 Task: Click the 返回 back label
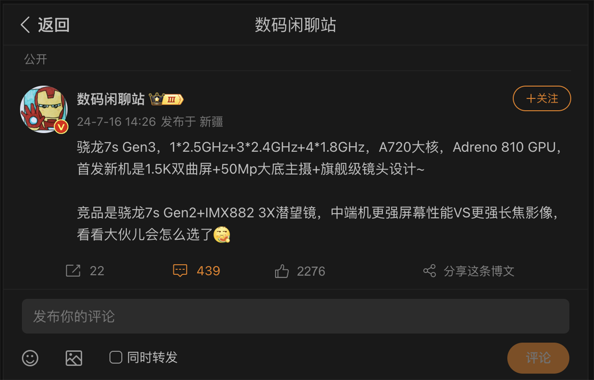[54, 25]
